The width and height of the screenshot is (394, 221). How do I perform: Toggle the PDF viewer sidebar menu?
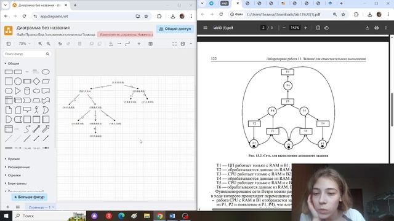pyautogui.click(x=205, y=28)
